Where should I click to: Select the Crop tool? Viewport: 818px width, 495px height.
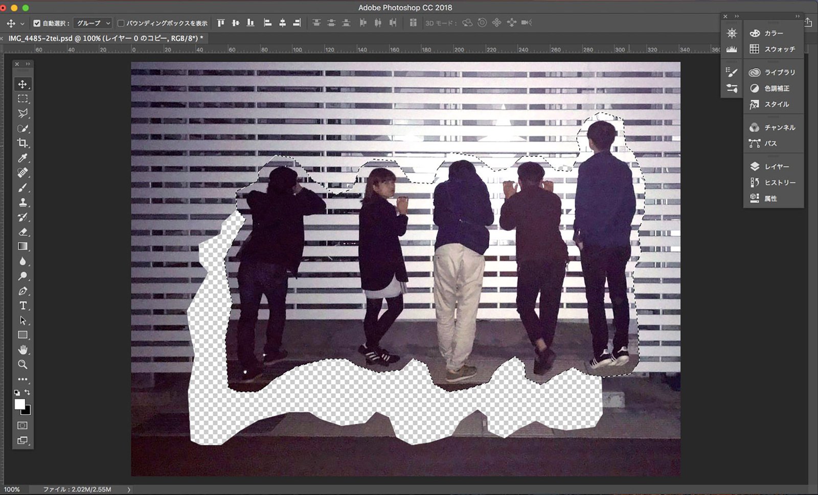[22, 143]
